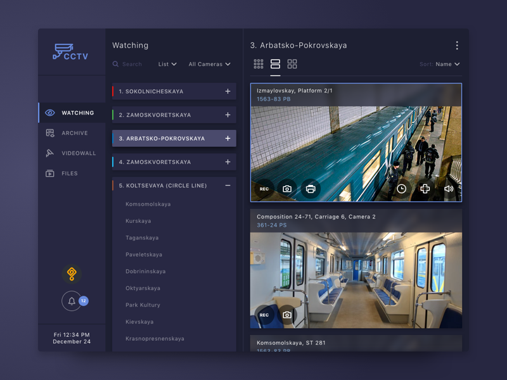Expand the Sokolnicheskaya line
Viewport: 507px width, 380px height.
tap(228, 92)
